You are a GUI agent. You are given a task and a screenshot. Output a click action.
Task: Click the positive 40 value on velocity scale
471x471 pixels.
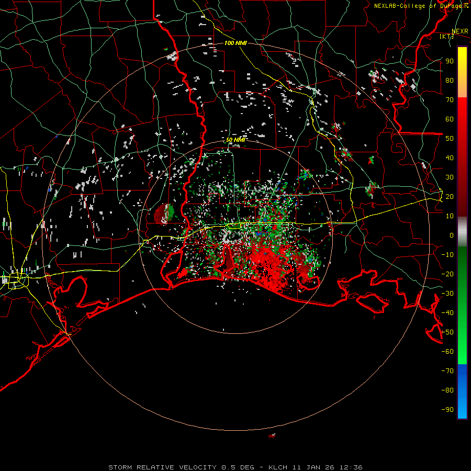(x=450, y=158)
